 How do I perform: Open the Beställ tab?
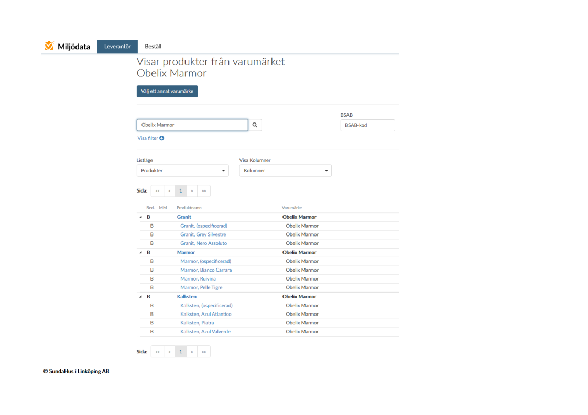pos(153,47)
